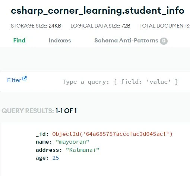Click the name field key
This screenshot has width=190, height=176.
click(44, 142)
